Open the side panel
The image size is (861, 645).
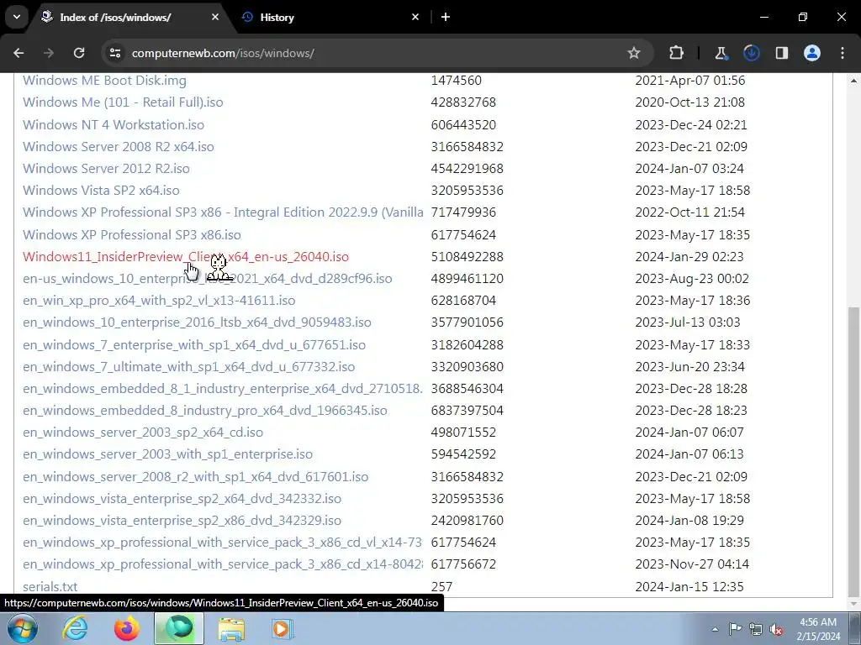(x=781, y=53)
